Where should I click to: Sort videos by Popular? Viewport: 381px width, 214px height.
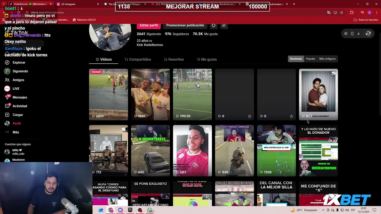coord(310,59)
